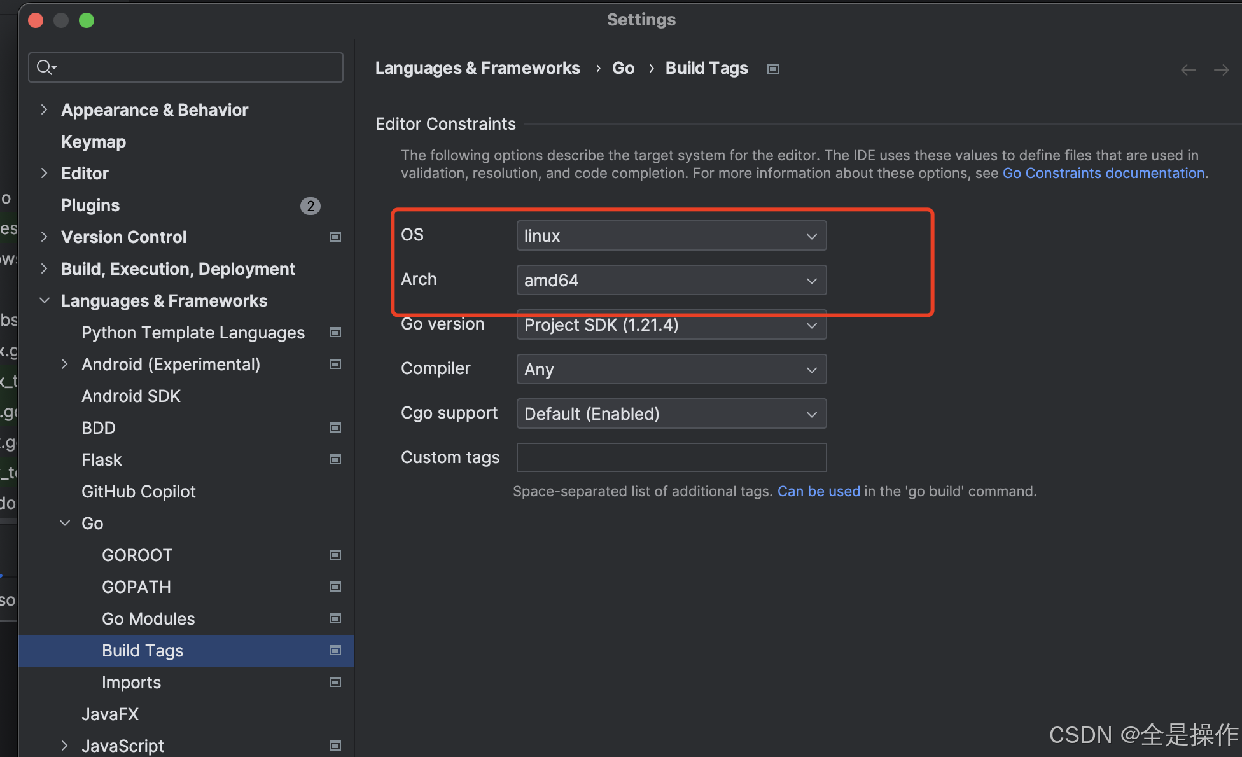Expand the Appearance & Behavior section

click(44, 110)
